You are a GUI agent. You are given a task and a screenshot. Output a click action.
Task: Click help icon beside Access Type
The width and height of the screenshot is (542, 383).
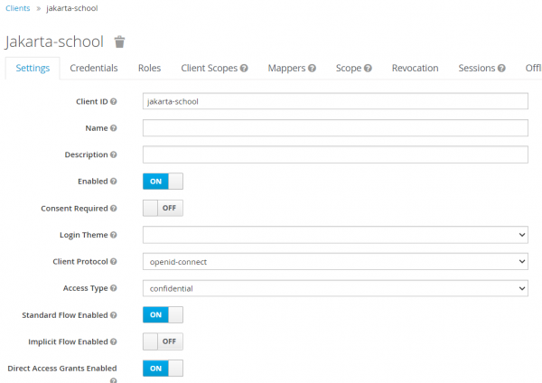[114, 288]
